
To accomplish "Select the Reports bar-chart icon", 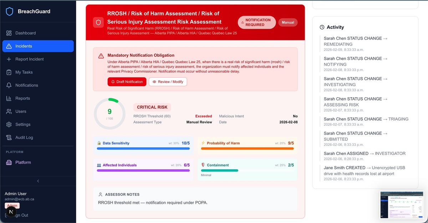I will tap(9, 98).
